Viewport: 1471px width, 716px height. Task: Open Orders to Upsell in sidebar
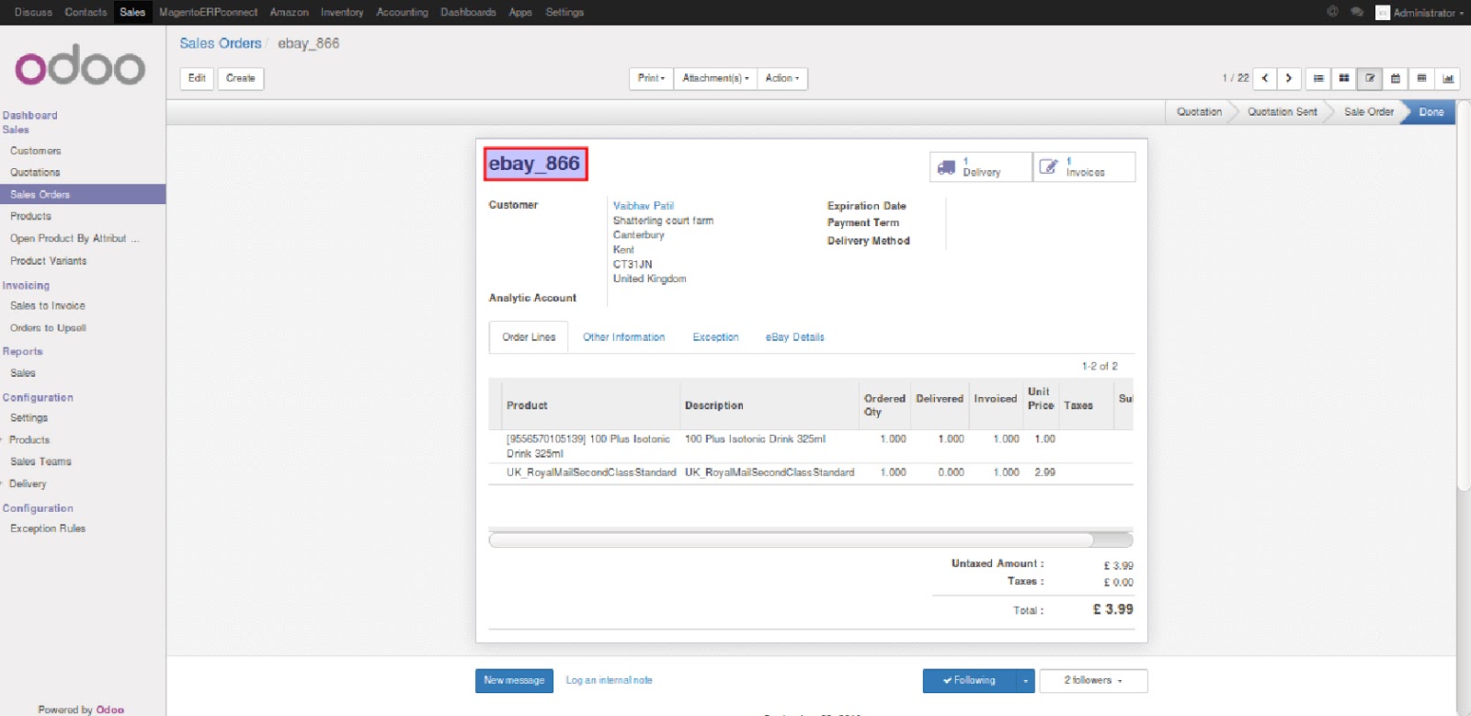pyautogui.click(x=48, y=328)
